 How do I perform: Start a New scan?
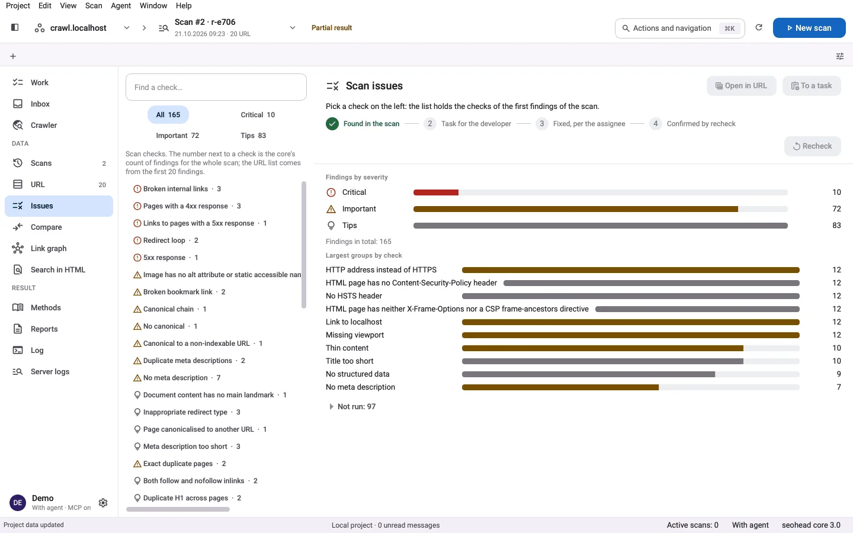coord(809,28)
